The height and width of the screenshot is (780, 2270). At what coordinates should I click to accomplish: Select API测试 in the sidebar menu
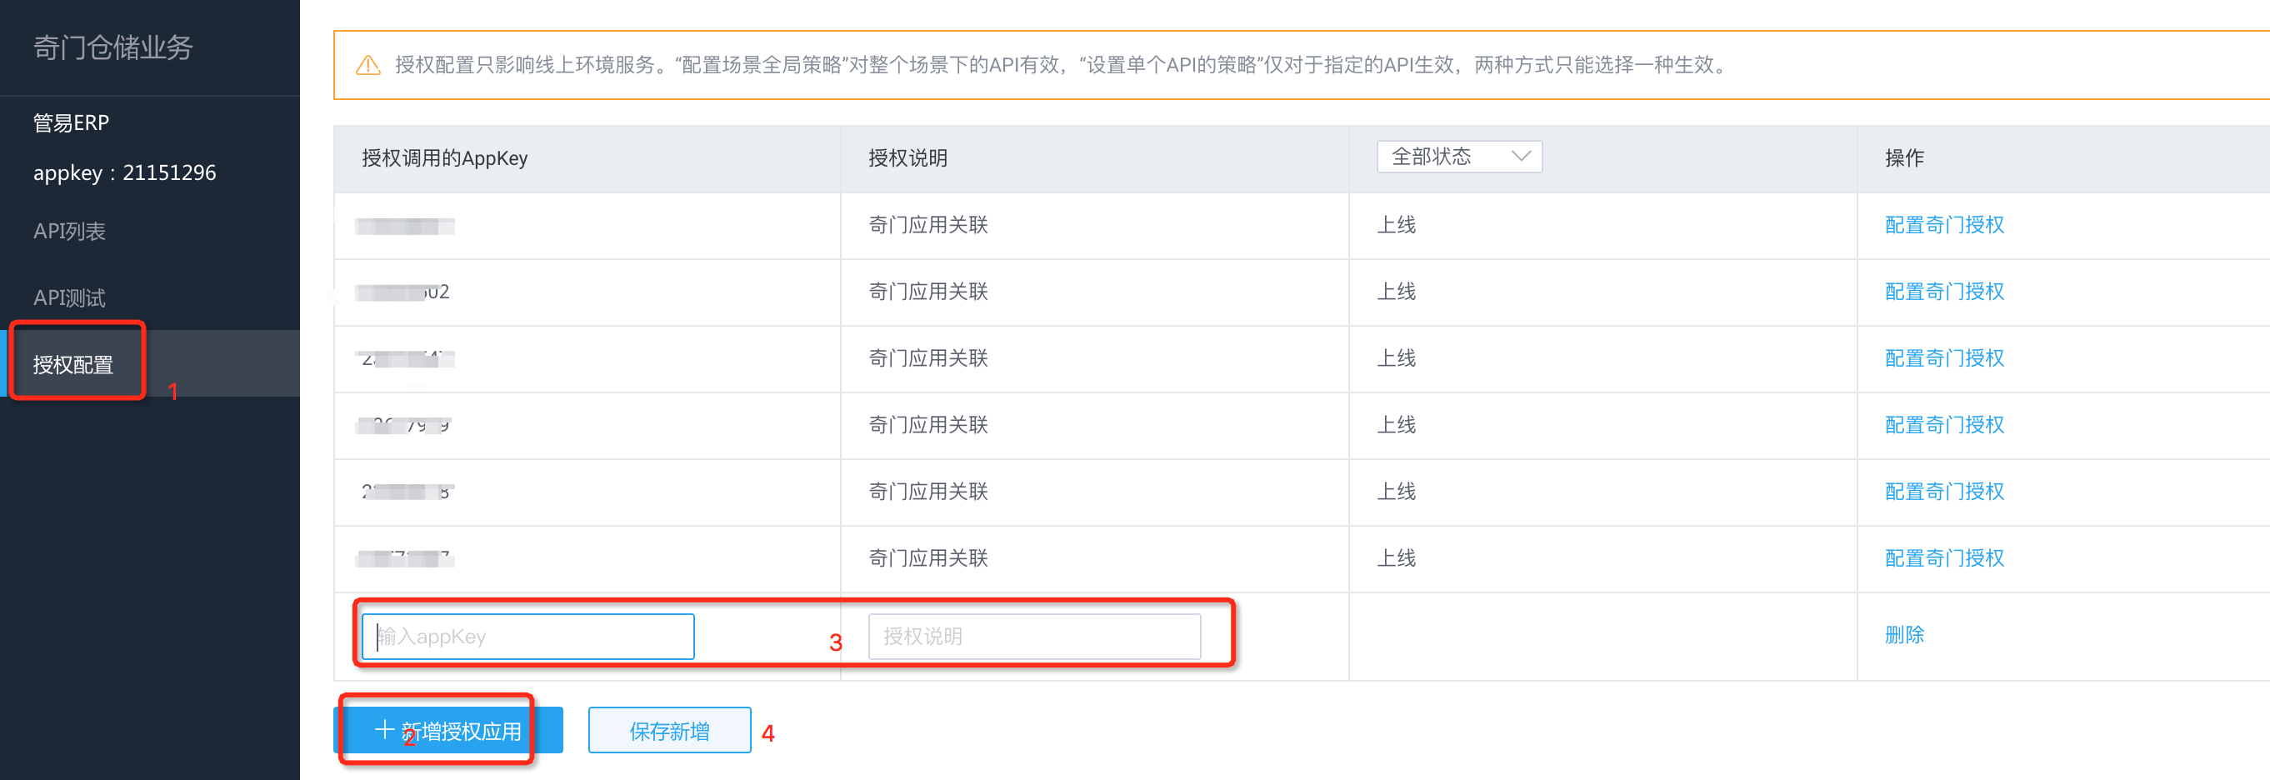click(x=70, y=297)
